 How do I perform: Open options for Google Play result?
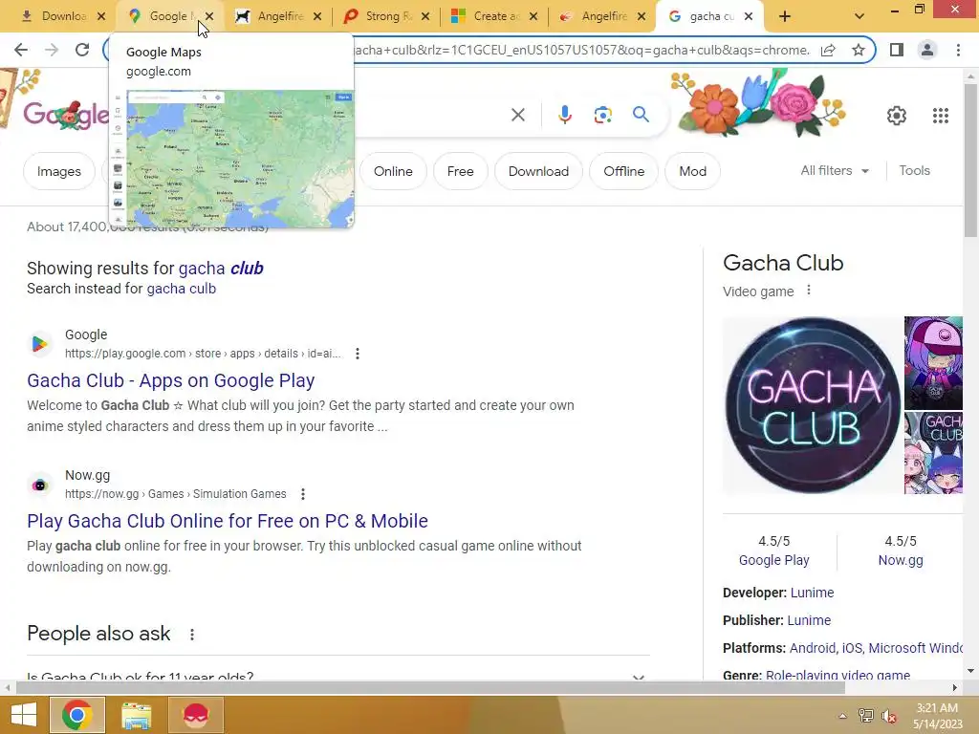[358, 354]
